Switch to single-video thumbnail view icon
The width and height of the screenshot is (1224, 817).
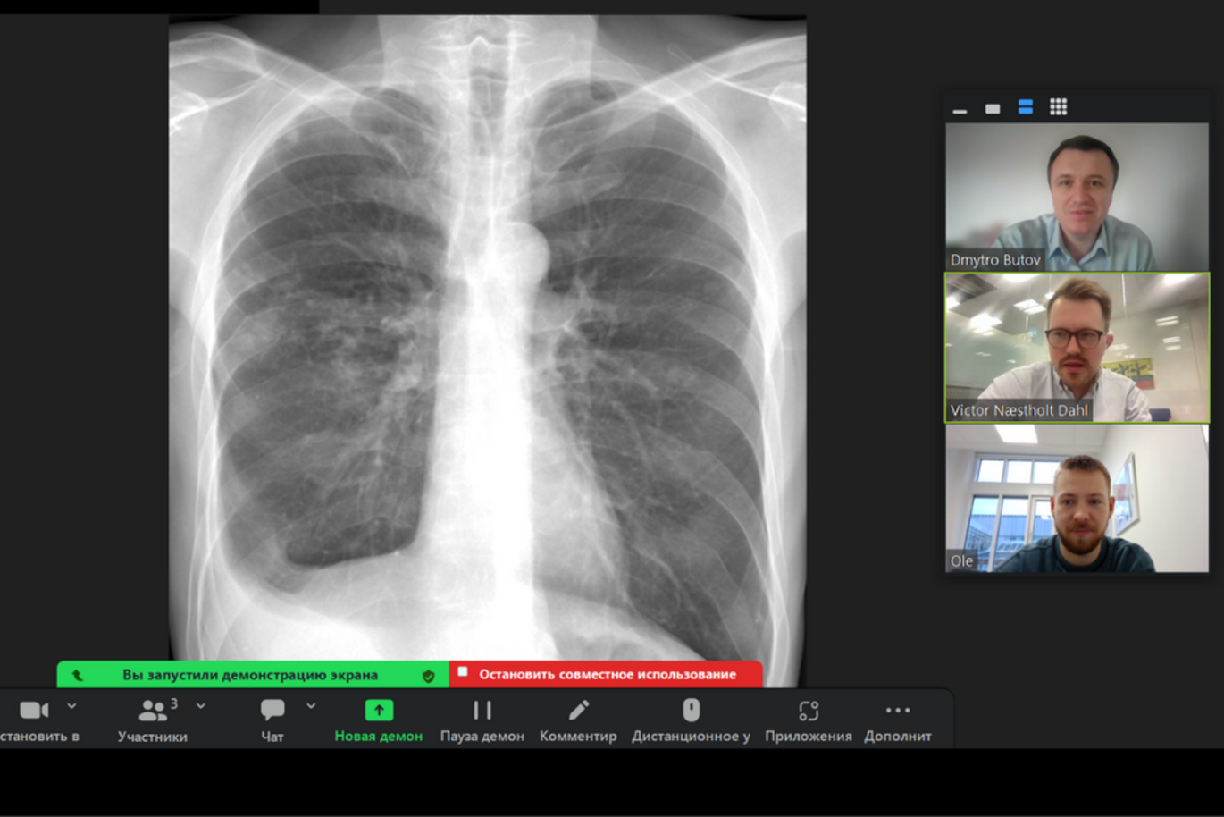[993, 109]
